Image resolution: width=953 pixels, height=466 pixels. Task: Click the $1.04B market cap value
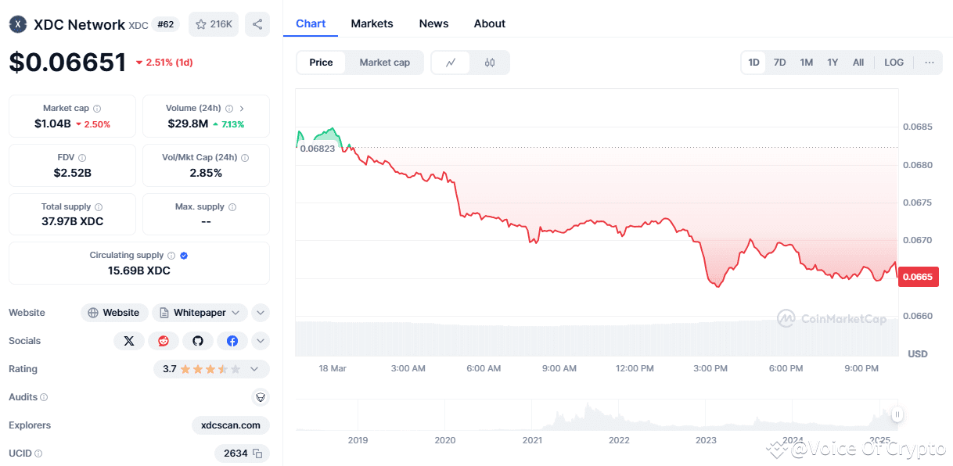click(x=52, y=124)
